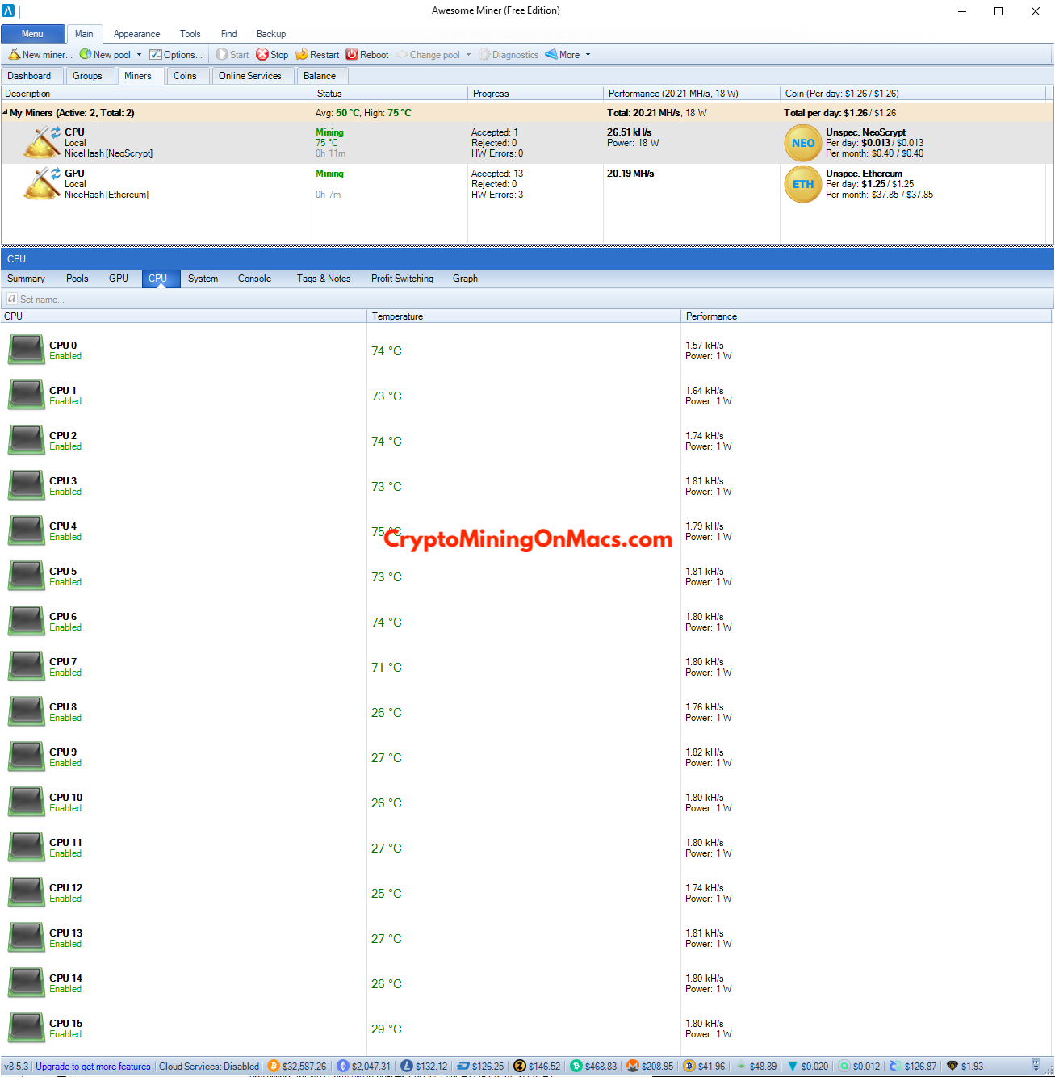Click the 'CPU 10' row label
The width and height of the screenshot is (1055, 1077).
click(65, 798)
